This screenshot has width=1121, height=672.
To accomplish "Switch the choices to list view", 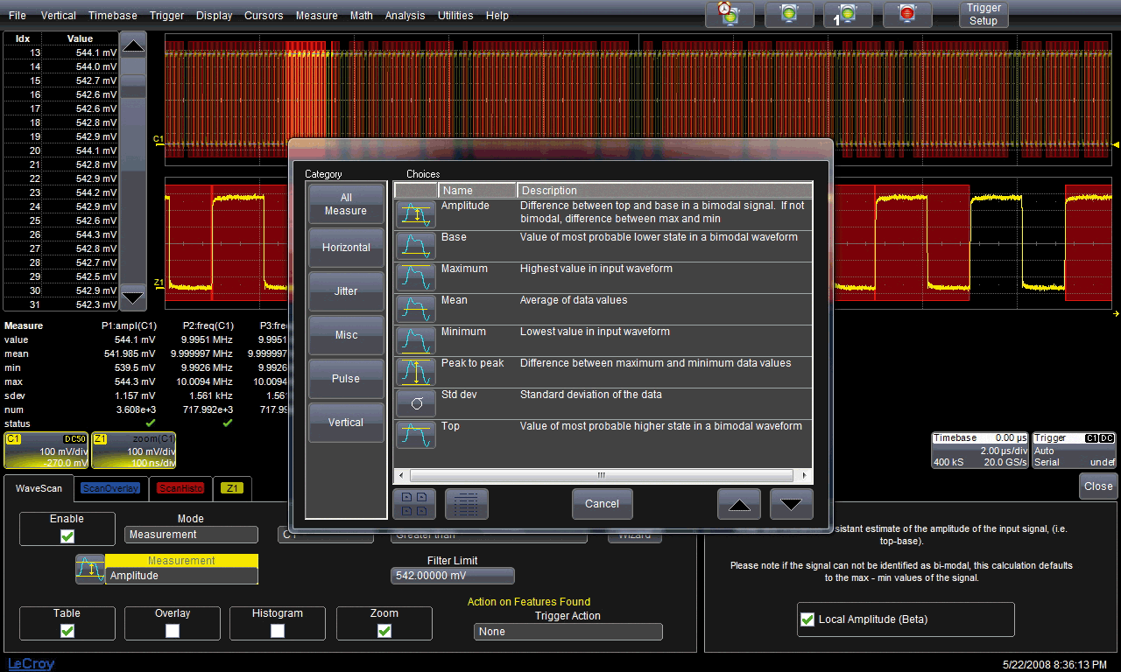I will tap(467, 504).
